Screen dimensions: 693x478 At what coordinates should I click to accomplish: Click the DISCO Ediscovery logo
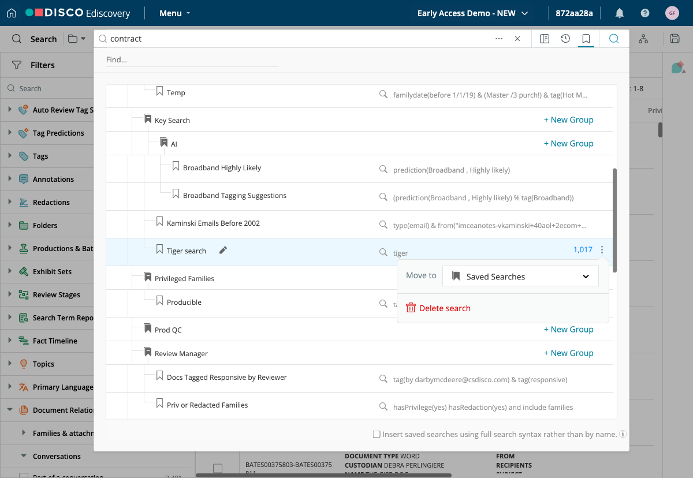coord(78,13)
